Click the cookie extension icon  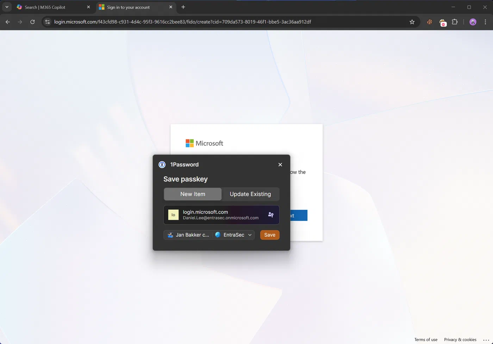click(430, 22)
